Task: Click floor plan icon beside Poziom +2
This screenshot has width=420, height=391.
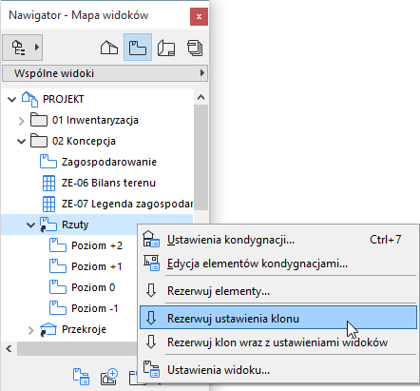Action: click(x=58, y=245)
